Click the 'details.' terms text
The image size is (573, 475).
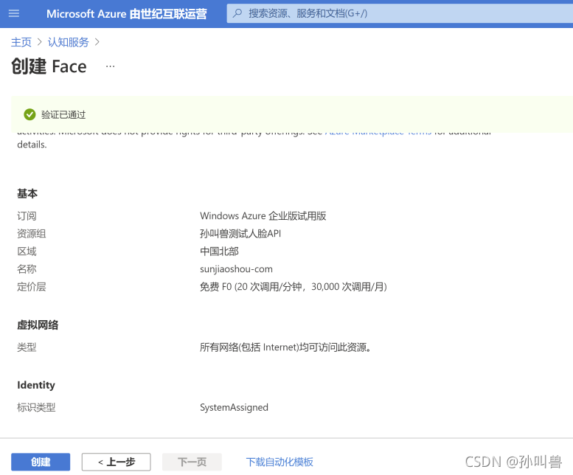point(32,145)
